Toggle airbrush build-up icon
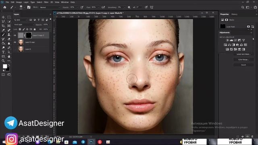The width and height of the screenshot is (258, 145). click(x=103, y=7)
